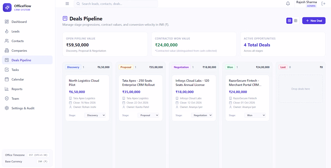Image resolution: width=331 pixels, height=168 pixels.
Task: Click the Drop deals here zone
Action: (x=301, y=89)
